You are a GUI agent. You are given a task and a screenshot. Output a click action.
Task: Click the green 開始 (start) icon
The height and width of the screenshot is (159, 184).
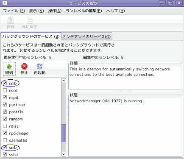(x=9, y=66)
